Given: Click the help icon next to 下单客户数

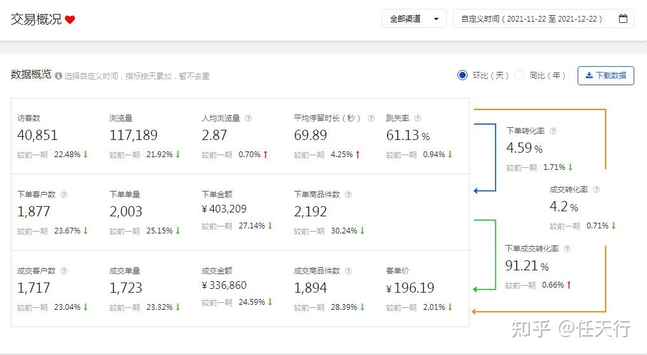Looking at the screenshot, I should point(64,195).
